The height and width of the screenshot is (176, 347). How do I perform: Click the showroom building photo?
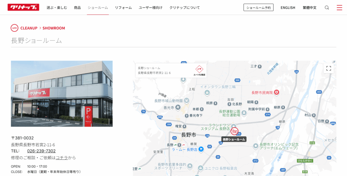(62, 94)
